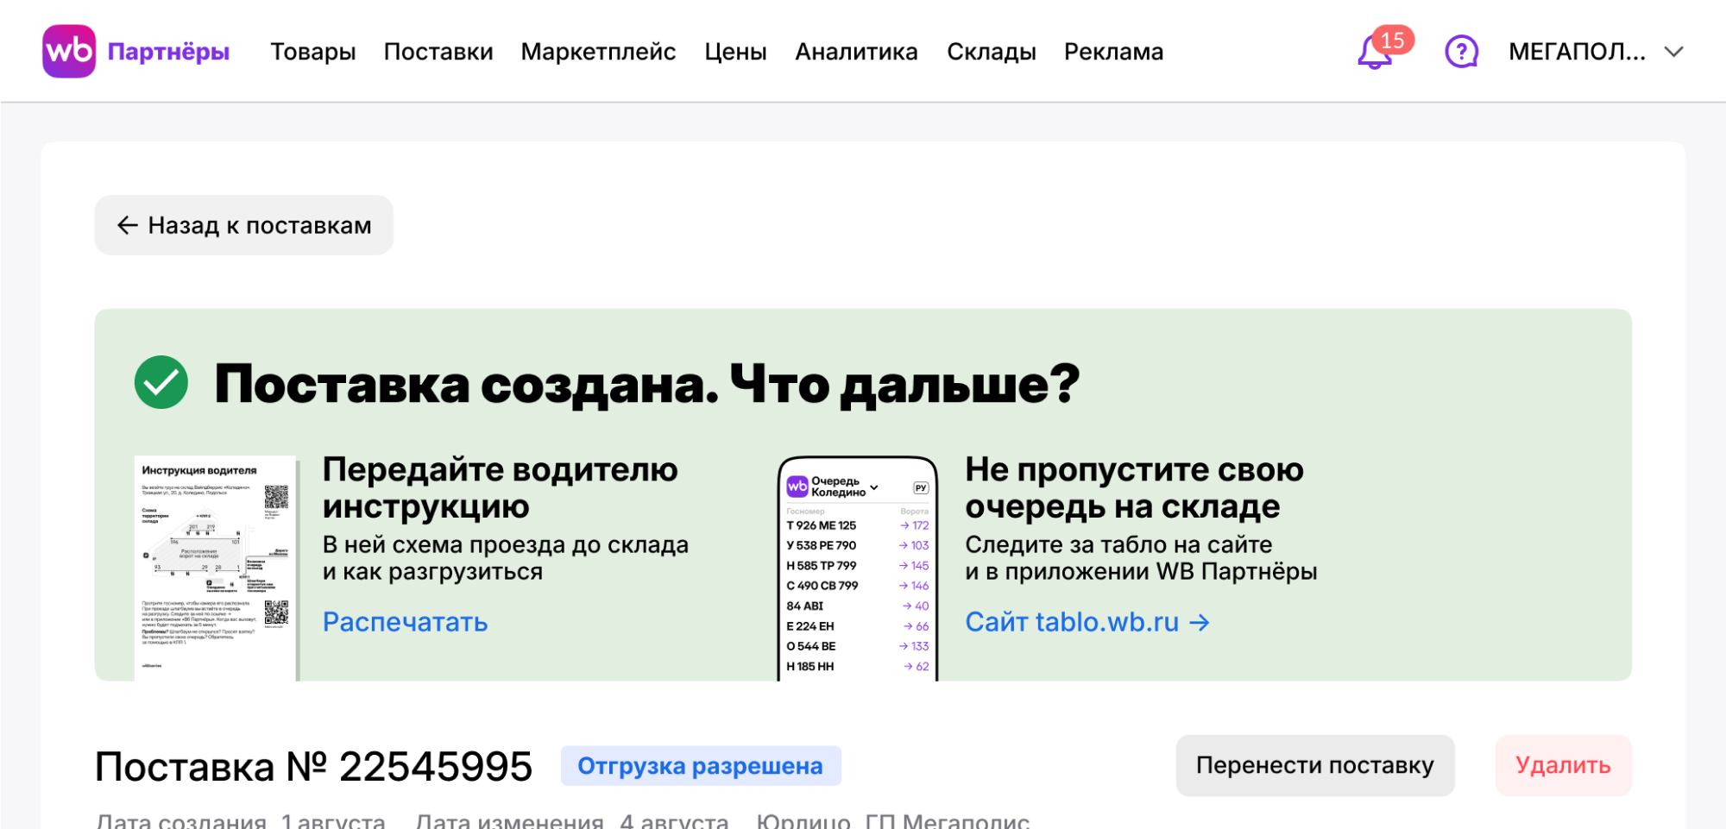Open the Склады menu
The height and width of the screenshot is (829, 1726).
pos(991,52)
